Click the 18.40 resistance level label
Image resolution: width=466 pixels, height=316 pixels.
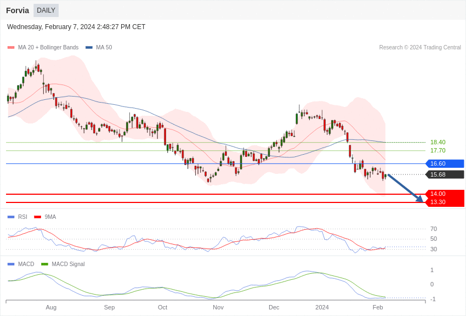click(x=437, y=142)
